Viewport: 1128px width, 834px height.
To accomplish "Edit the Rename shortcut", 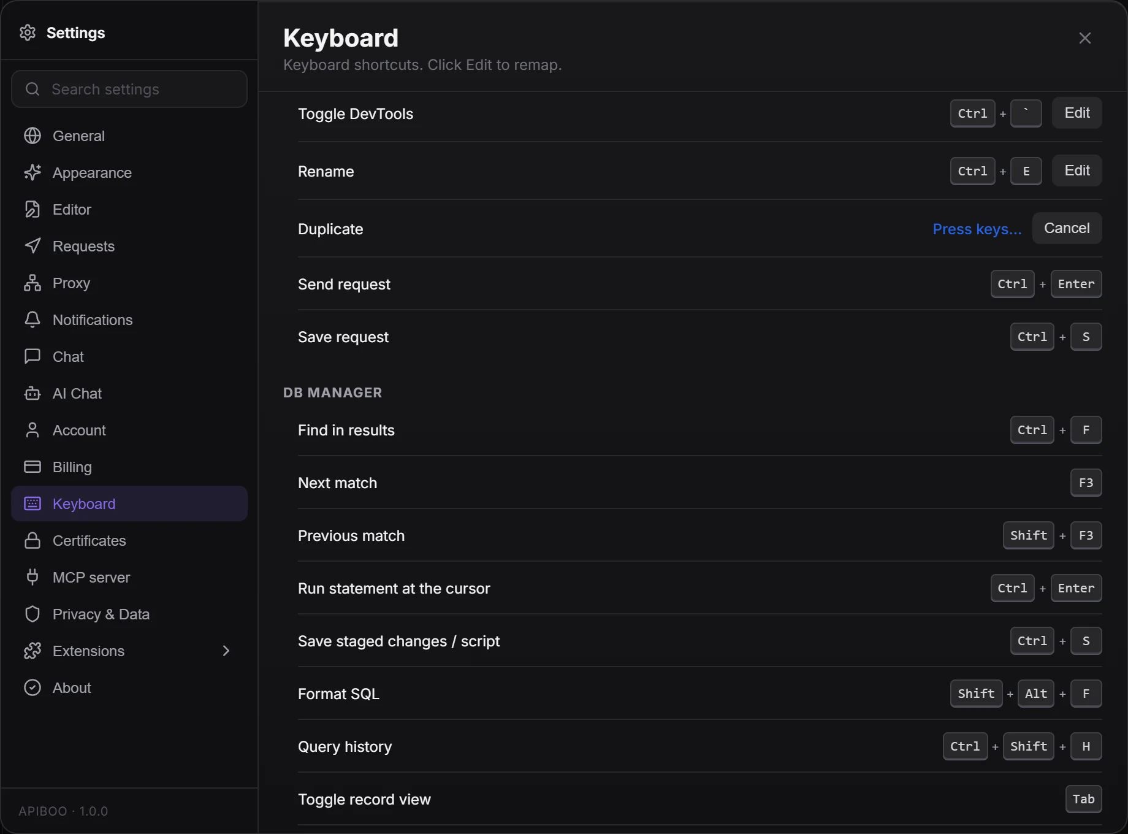I will tap(1077, 170).
